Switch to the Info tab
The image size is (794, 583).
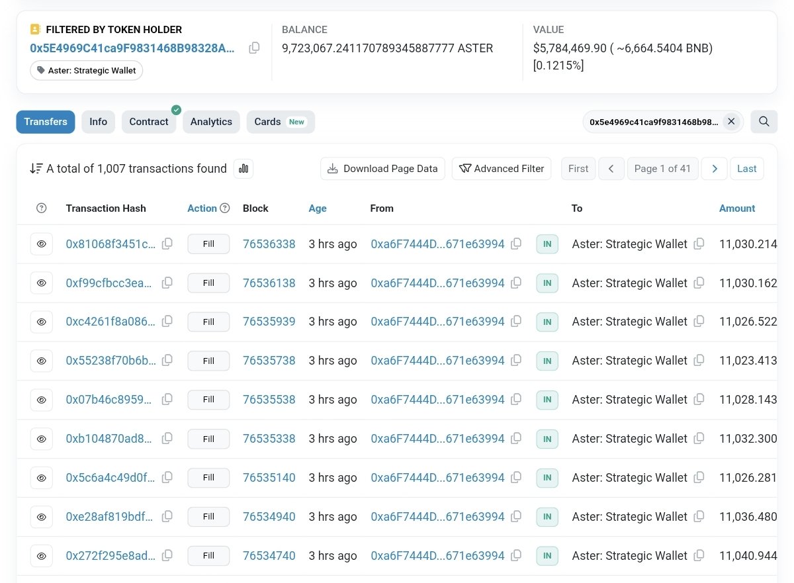tap(99, 122)
